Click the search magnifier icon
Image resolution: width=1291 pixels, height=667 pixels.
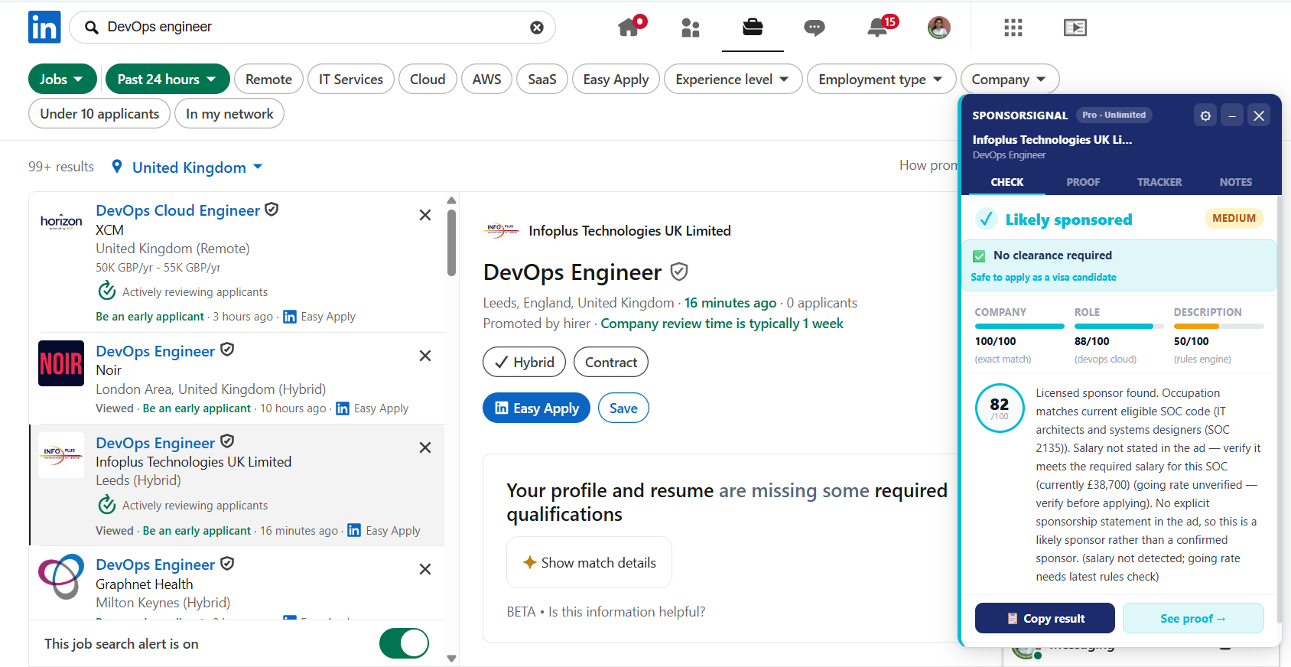click(92, 28)
